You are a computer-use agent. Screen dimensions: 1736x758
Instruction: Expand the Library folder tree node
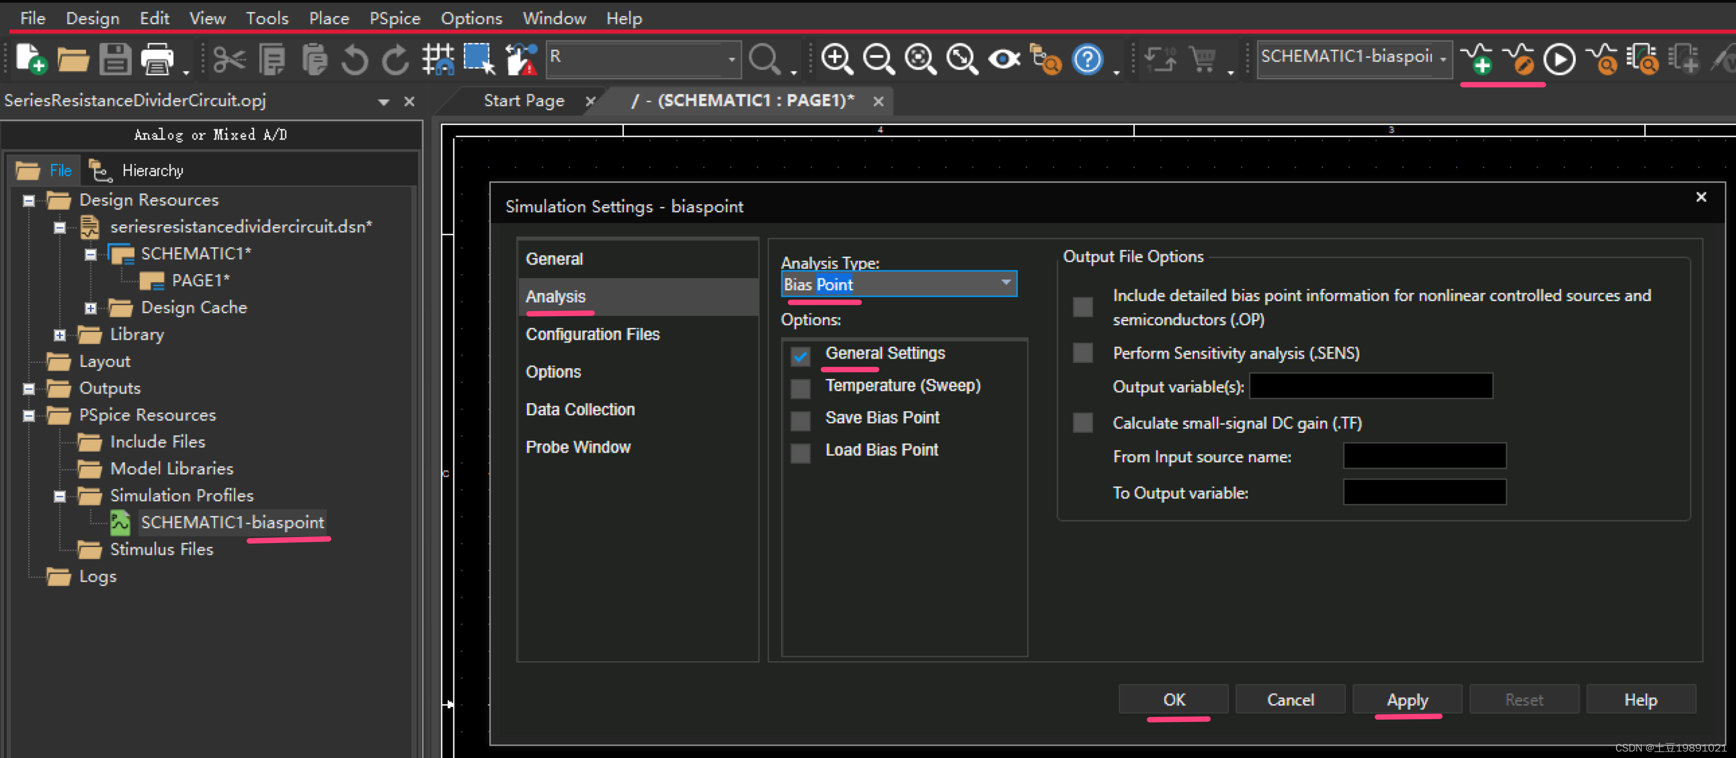(60, 335)
